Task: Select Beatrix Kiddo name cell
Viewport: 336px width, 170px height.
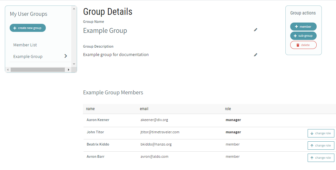Action: (98, 144)
